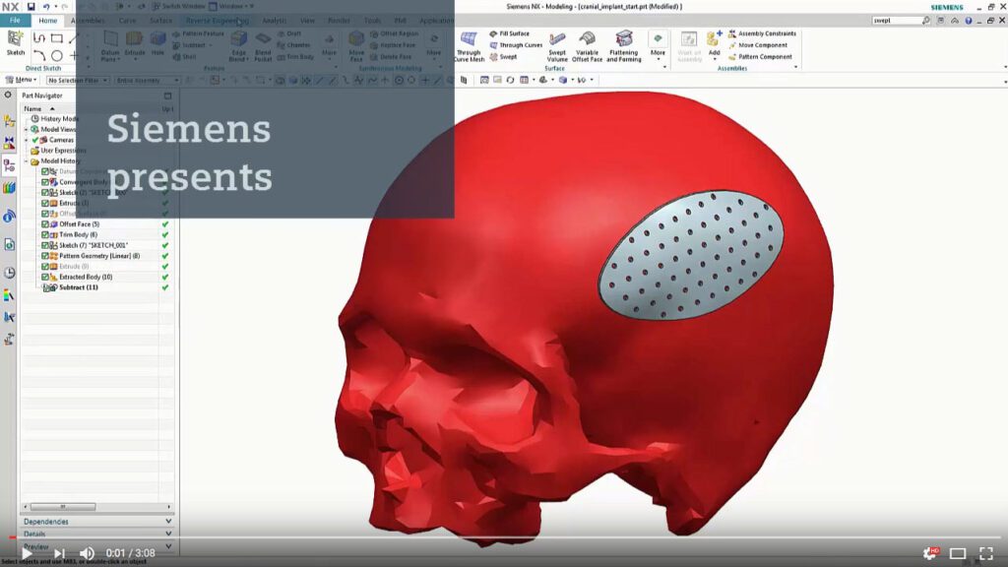
Task: Select the History Mode tree item
Action: tap(54, 119)
